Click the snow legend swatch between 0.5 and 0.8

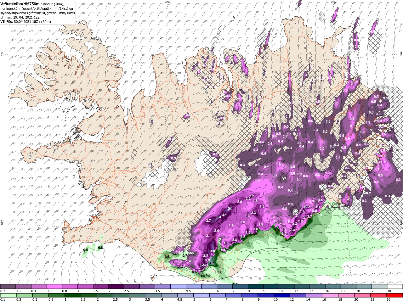click(54, 287)
